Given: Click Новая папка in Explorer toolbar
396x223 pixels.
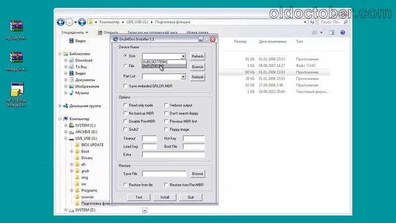Looking at the screenshot, I should (197, 32).
